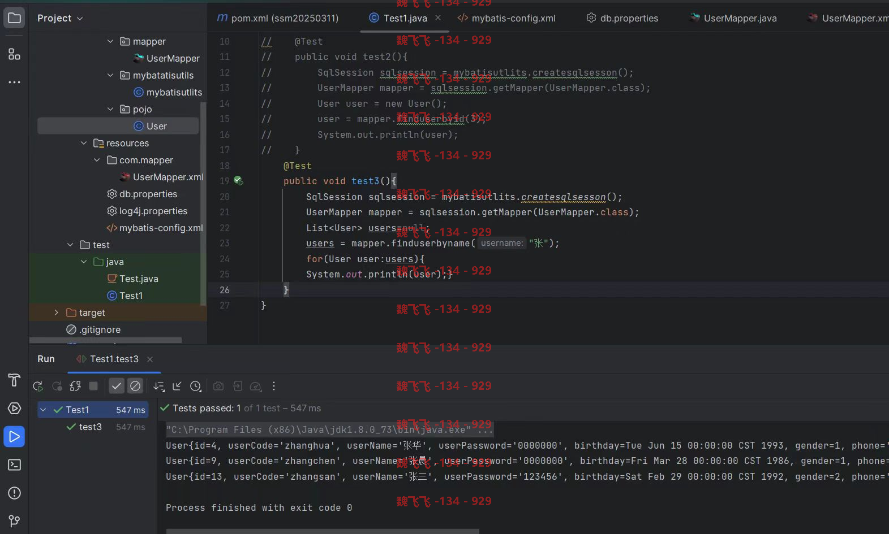
Task: Close the Test1.test3 run tab
Action: pyautogui.click(x=150, y=359)
